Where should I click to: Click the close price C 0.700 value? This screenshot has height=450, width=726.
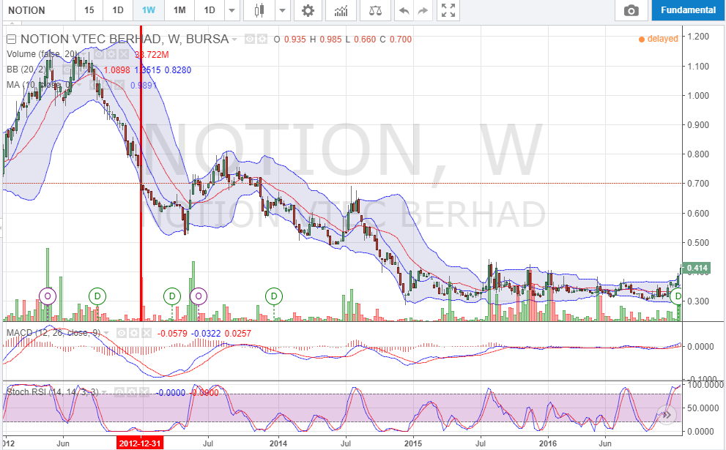point(396,40)
